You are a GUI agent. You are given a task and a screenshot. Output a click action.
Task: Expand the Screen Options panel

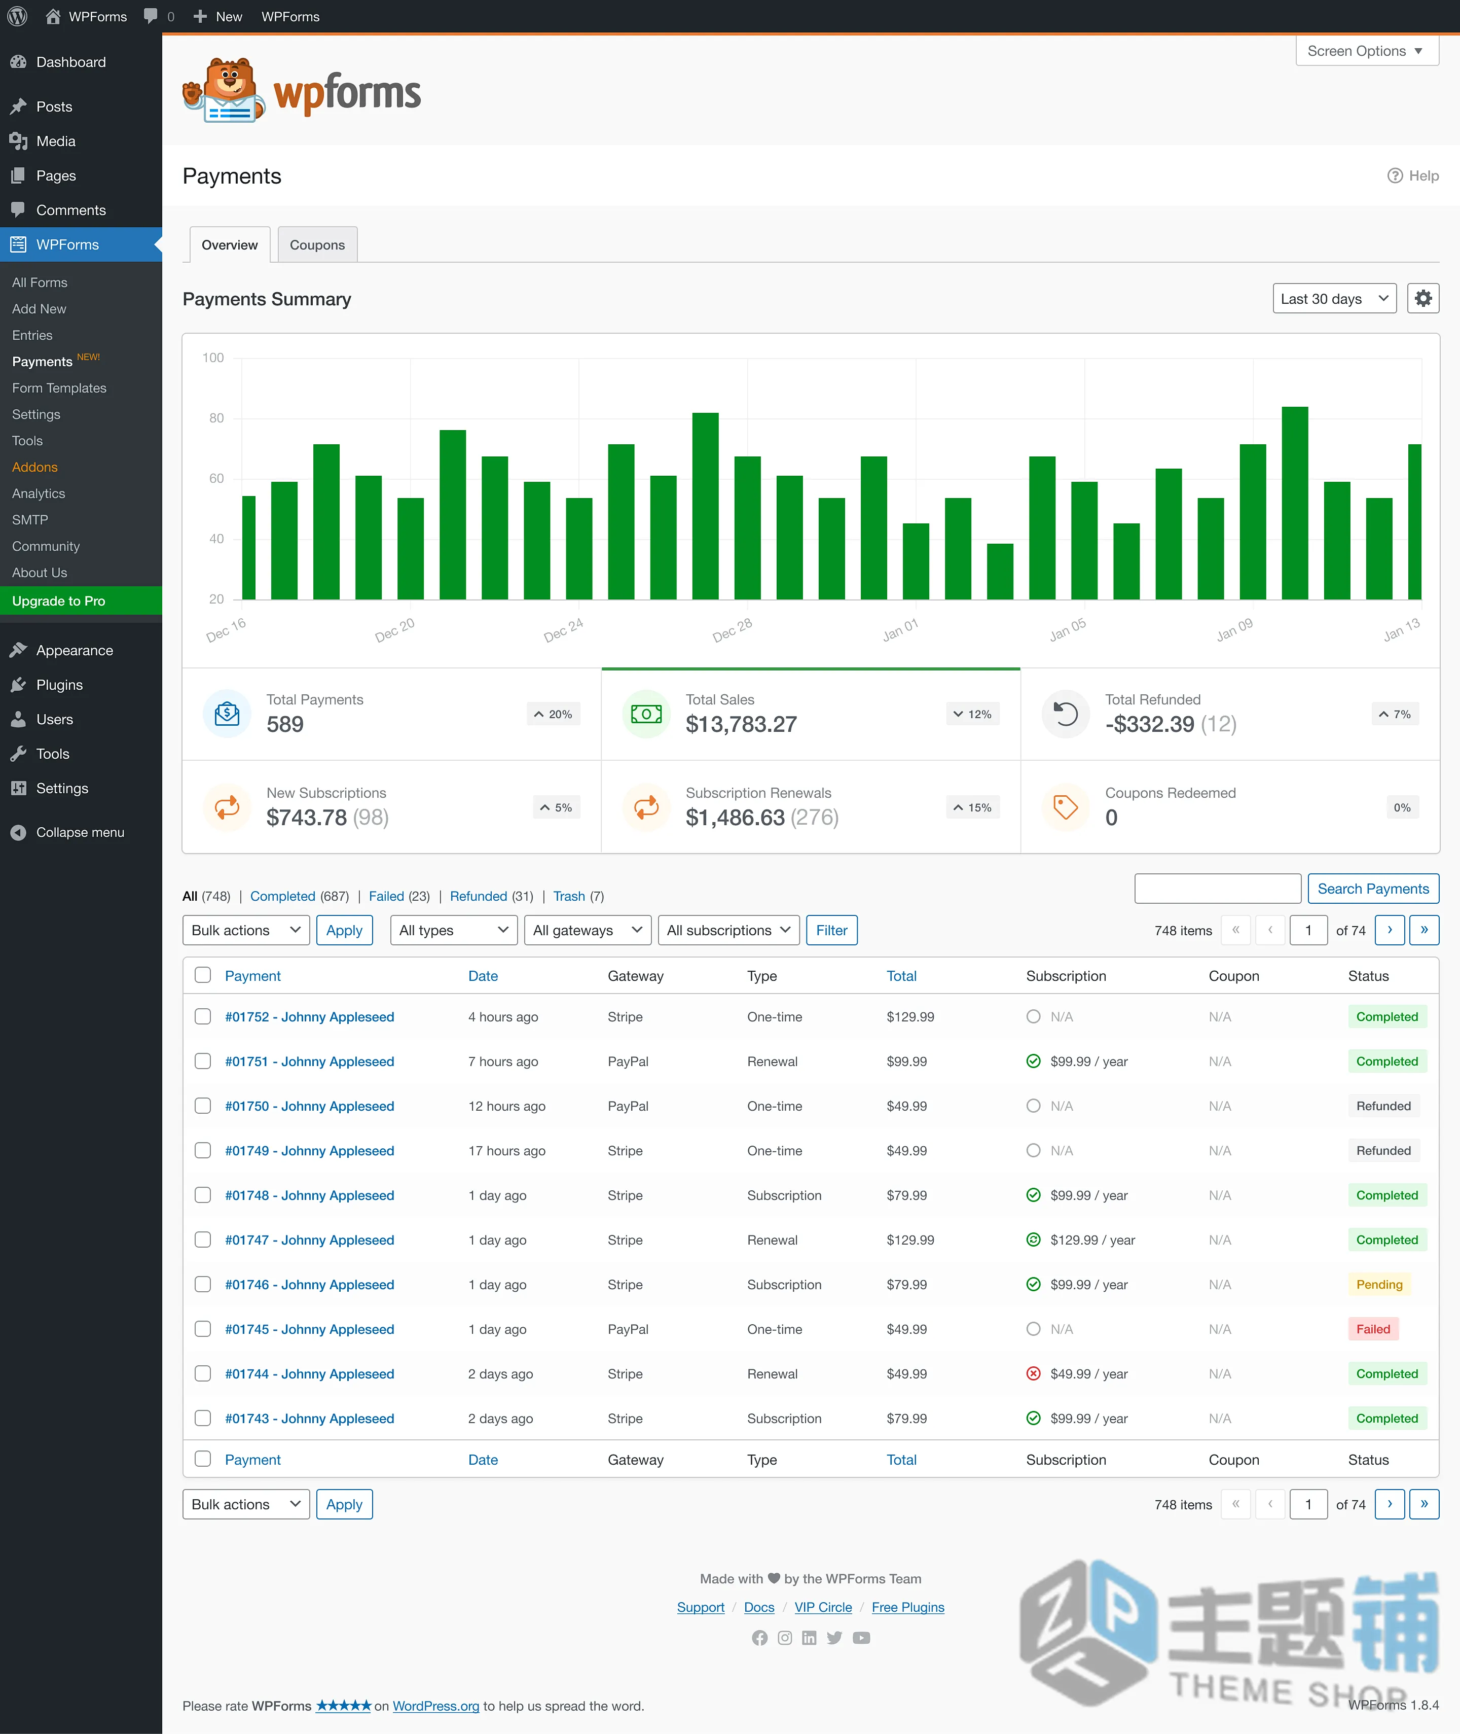coord(1367,51)
